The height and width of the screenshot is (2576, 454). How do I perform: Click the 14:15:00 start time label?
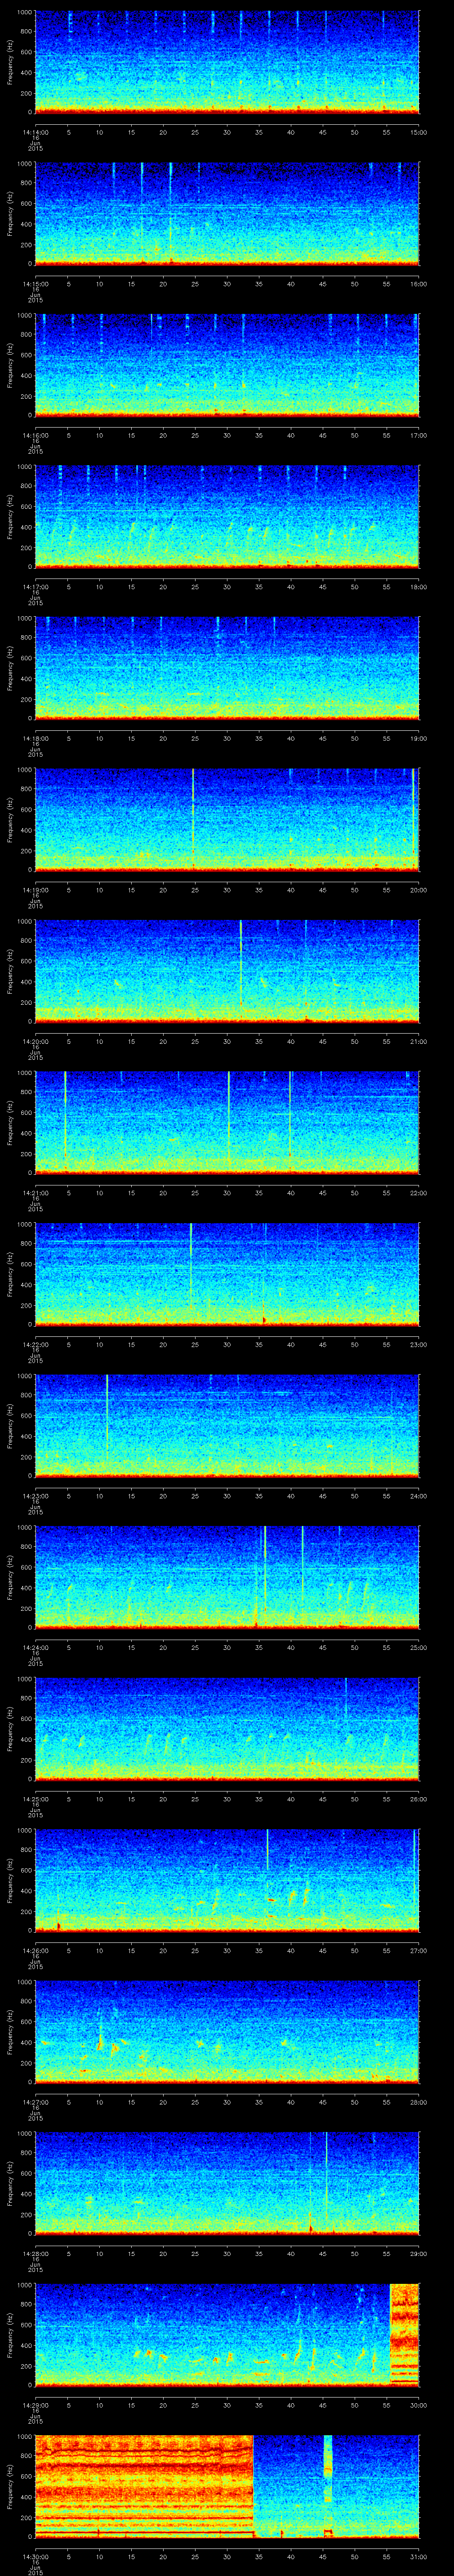point(35,284)
